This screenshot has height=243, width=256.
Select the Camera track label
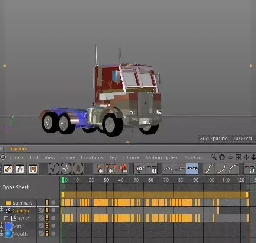click(x=21, y=211)
